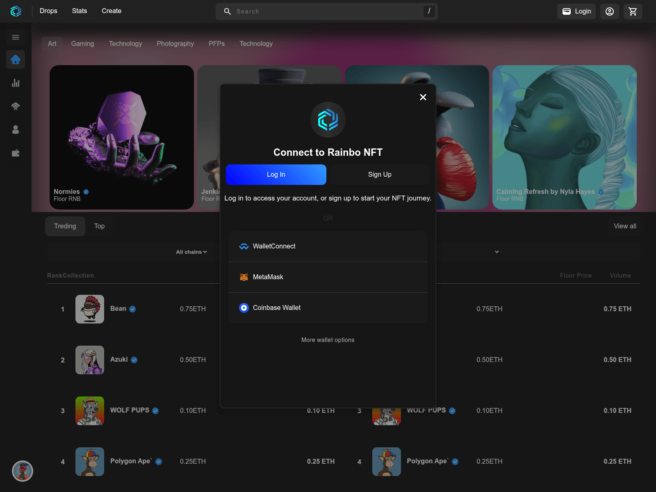Image resolution: width=656 pixels, height=492 pixels.
Task: Switch to the Top collections tab
Action: 99,226
